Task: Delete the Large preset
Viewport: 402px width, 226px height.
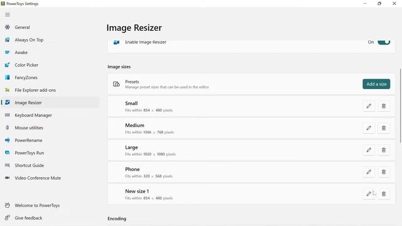Action: (x=384, y=150)
